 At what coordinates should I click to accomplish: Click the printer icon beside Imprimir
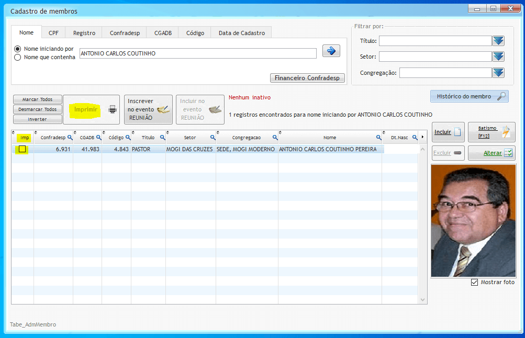(113, 109)
